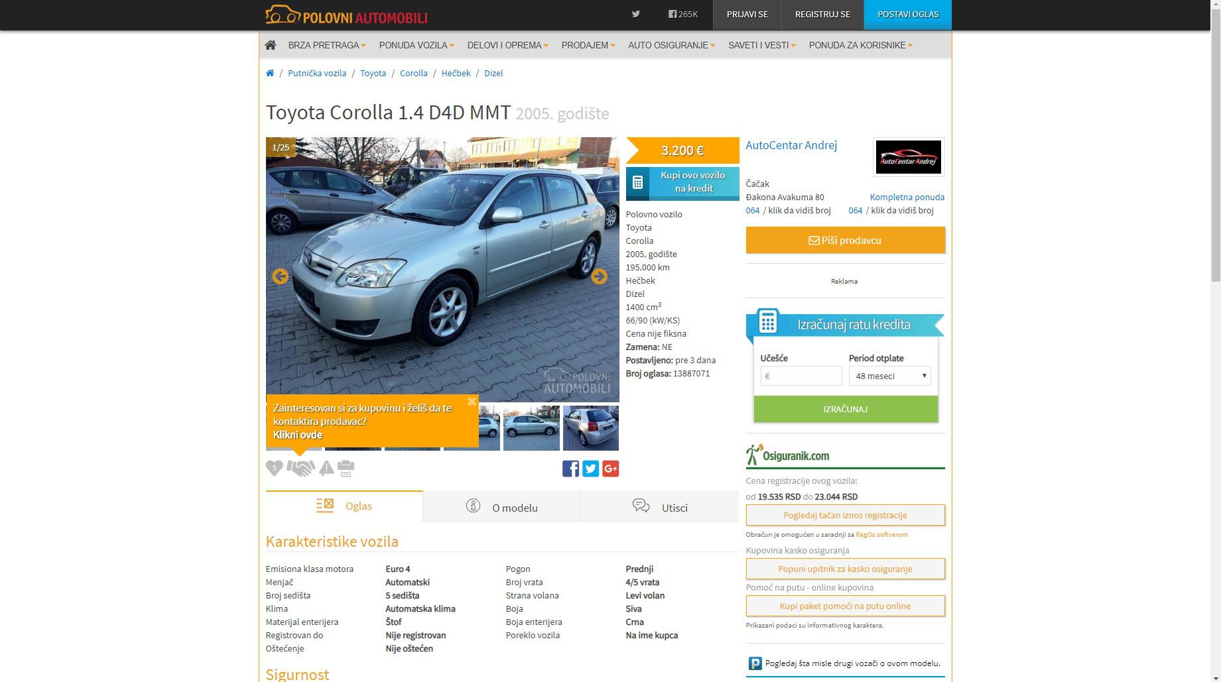Switch to the O modelu tab

(x=501, y=507)
